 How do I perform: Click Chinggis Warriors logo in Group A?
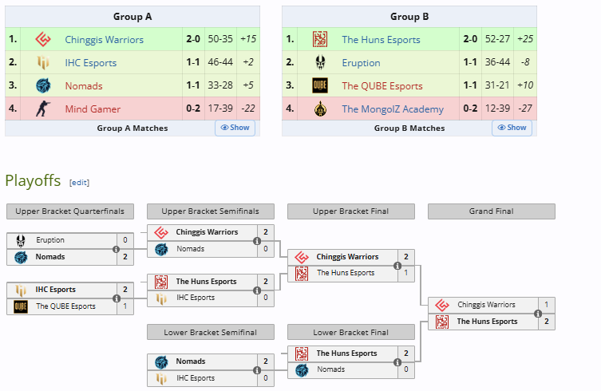click(43, 39)
